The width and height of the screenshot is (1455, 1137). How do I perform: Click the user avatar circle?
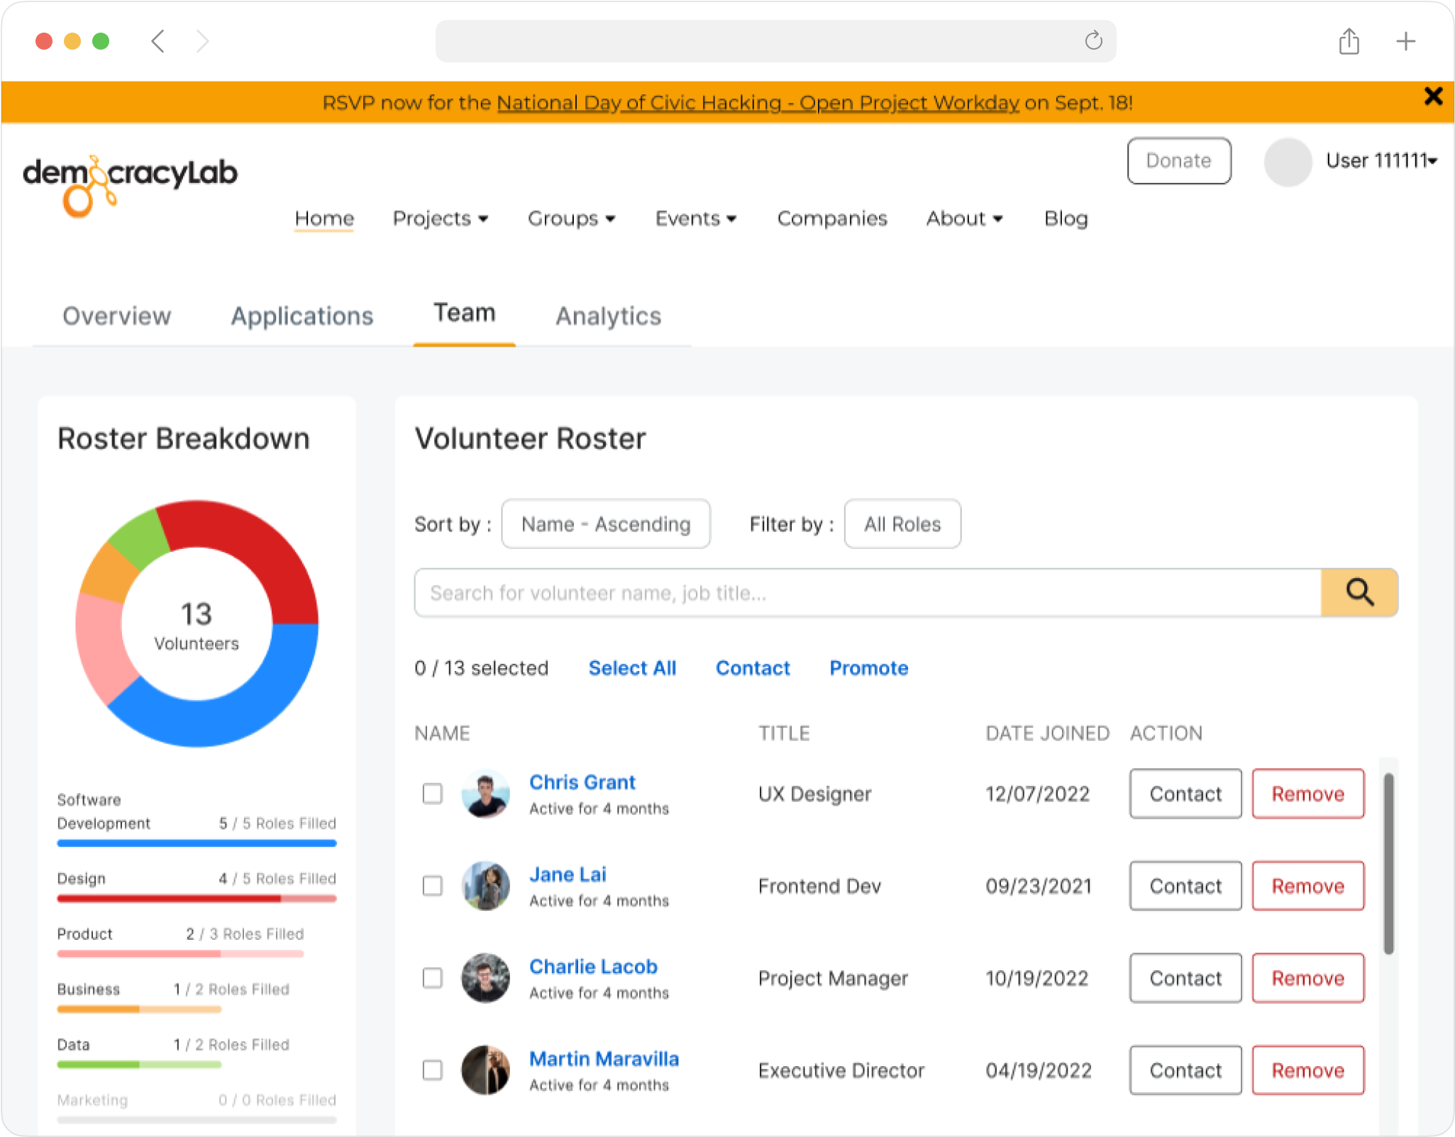[1288, 162]
